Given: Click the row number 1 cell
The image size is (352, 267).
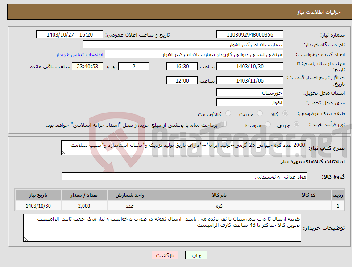Looking at the screenshot, I should 338,206.
